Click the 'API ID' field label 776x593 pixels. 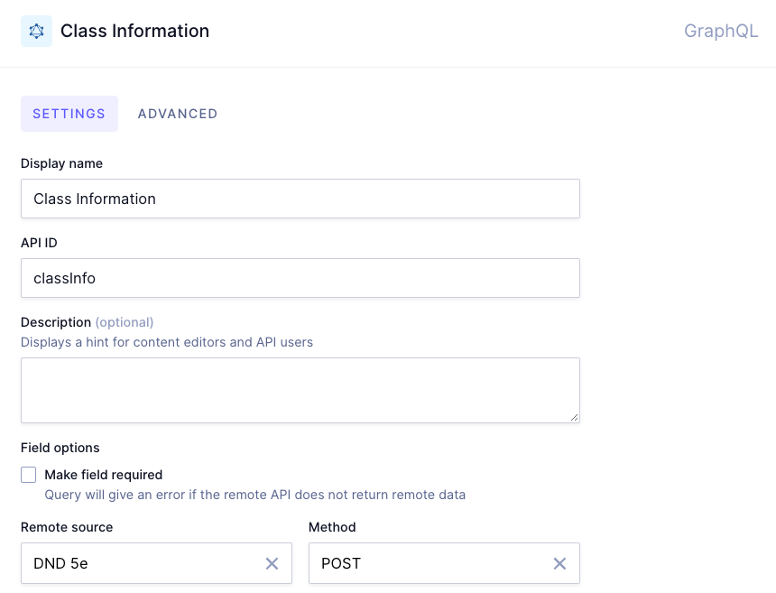39,243
